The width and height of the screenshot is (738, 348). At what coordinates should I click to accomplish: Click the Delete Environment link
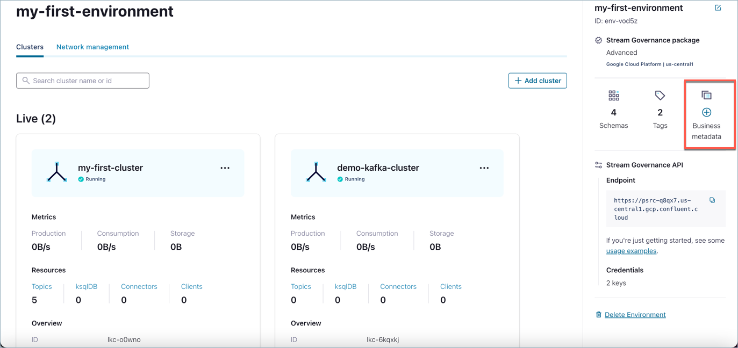[635, 315]
